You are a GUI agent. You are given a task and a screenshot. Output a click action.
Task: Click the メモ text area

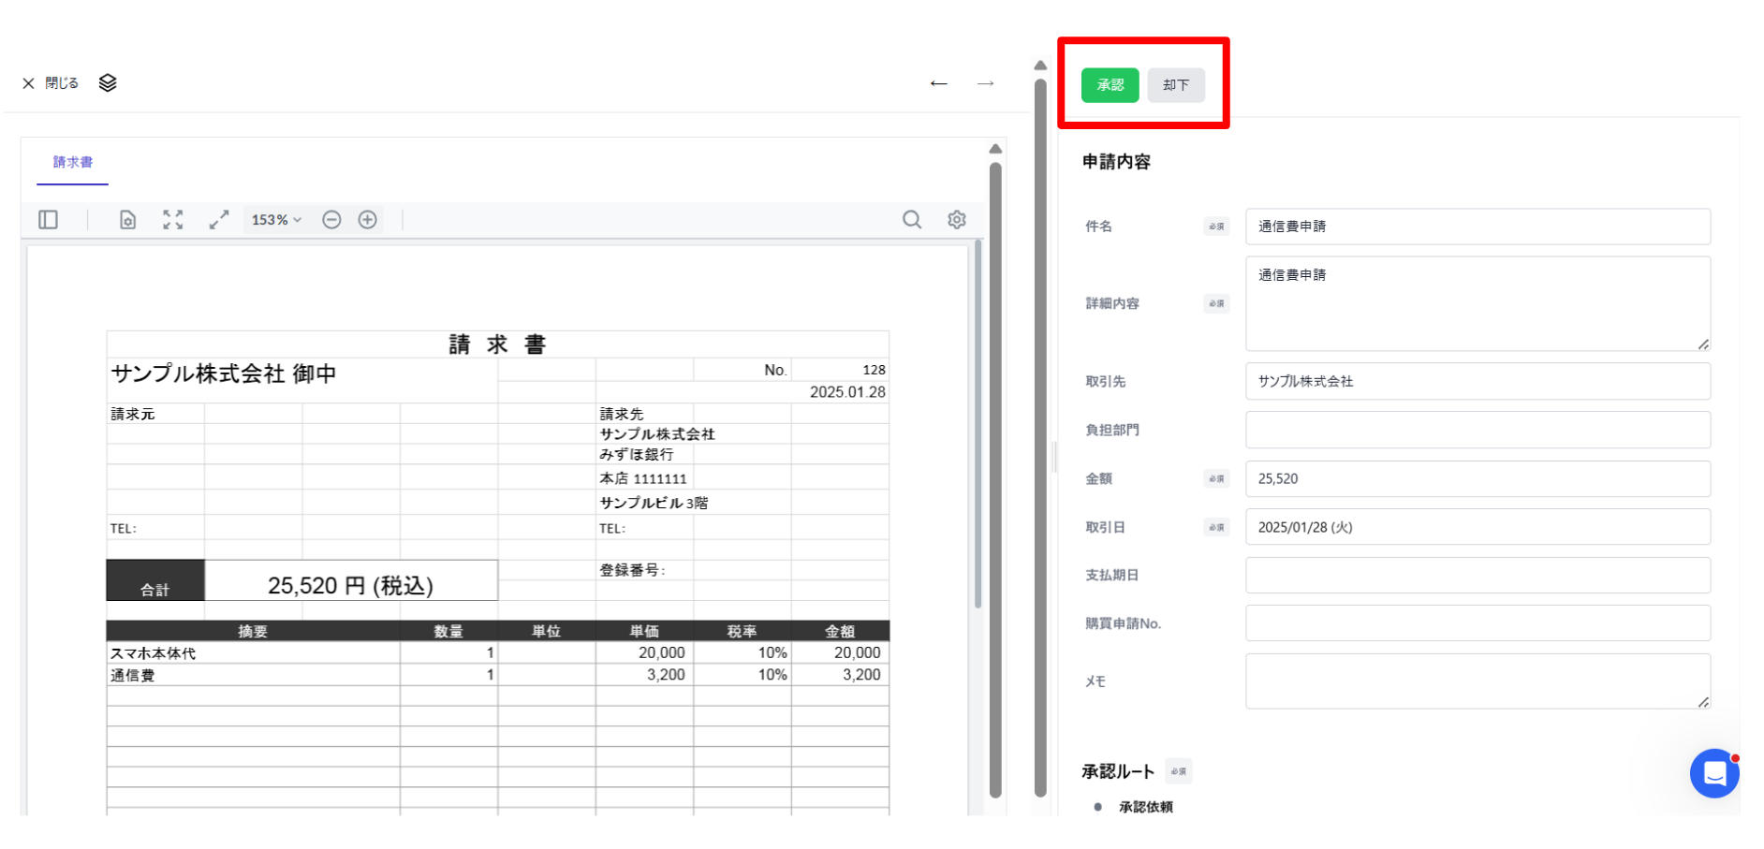(x=1477, y=681)
